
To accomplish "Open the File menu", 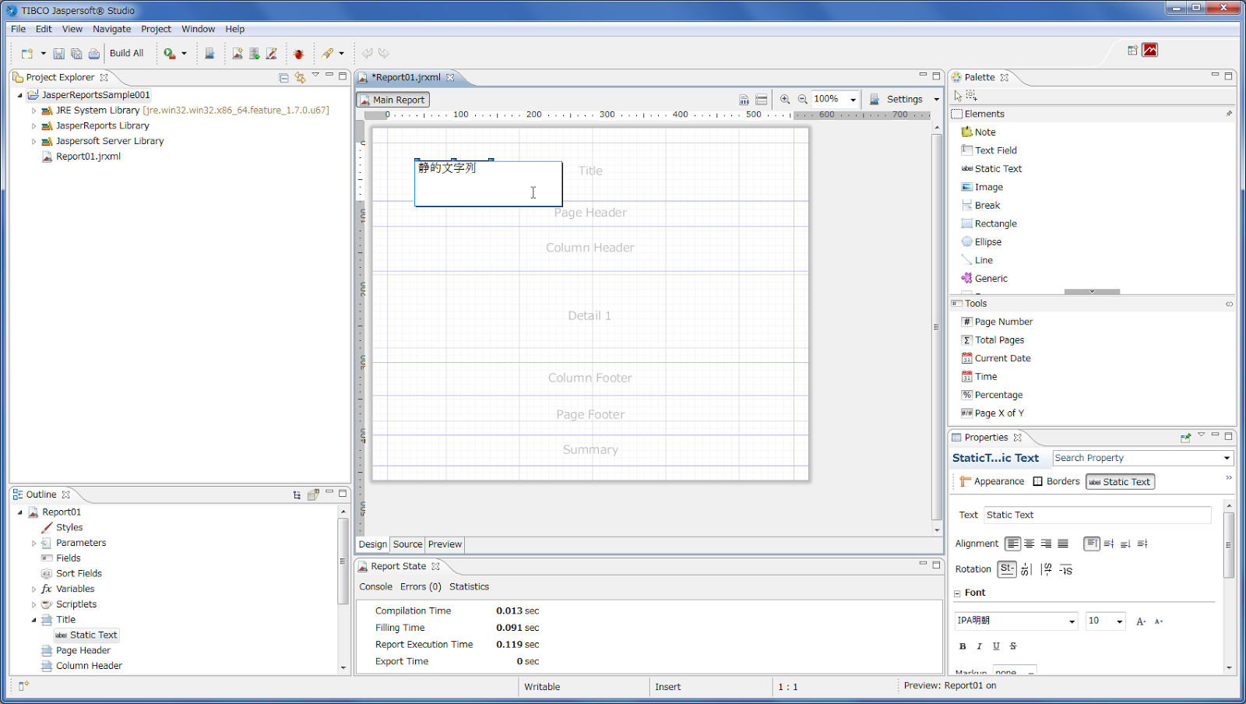I will [18, 29].
